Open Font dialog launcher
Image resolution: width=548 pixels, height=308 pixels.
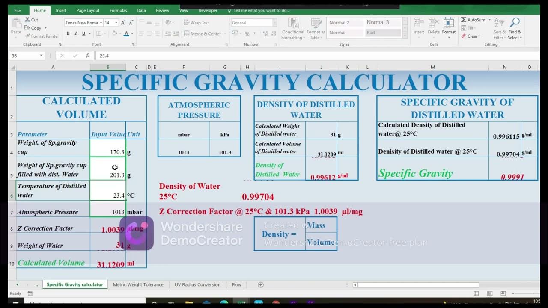click(133, 44)
